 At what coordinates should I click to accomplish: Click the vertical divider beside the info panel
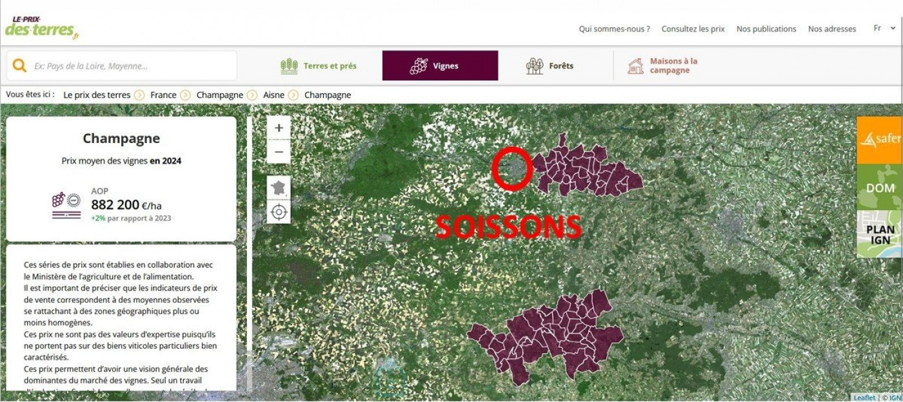pos(248,253)
